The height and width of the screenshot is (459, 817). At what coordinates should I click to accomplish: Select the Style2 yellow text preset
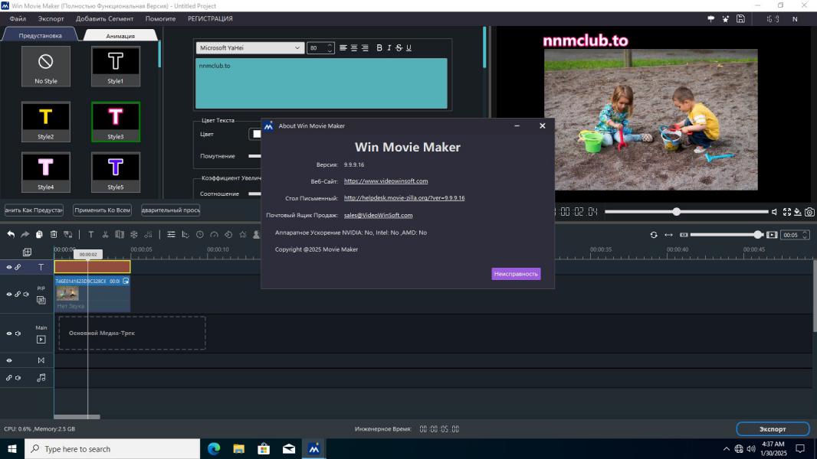[46, 122]
